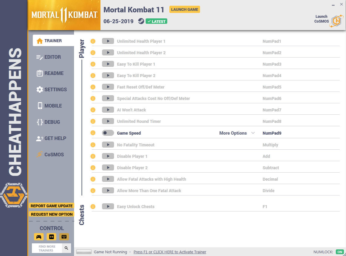Expand More Options for Game Speed
This screenshot has height=256, width=346.
(x=237, y=133)
